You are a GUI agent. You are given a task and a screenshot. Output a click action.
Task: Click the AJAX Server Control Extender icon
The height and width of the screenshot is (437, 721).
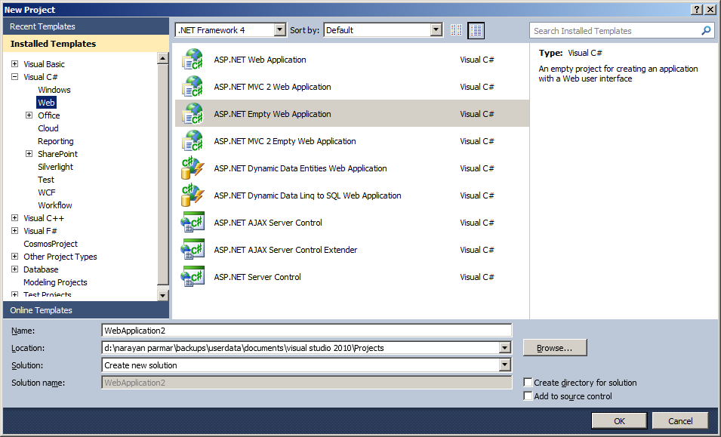point(193,250)
